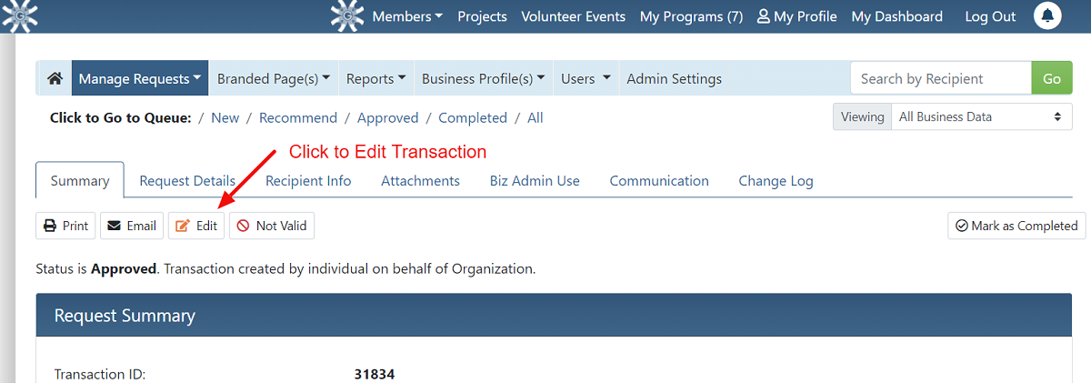Image resolution: width=1091 pixels, height=383 pixels.
Task: Open My Profile from the top navigation
Action: click(x=796, y=16)
